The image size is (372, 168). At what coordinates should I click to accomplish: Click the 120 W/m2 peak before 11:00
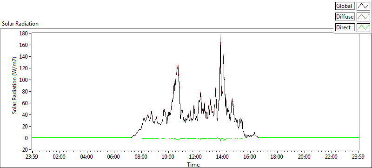pos(178,67)
